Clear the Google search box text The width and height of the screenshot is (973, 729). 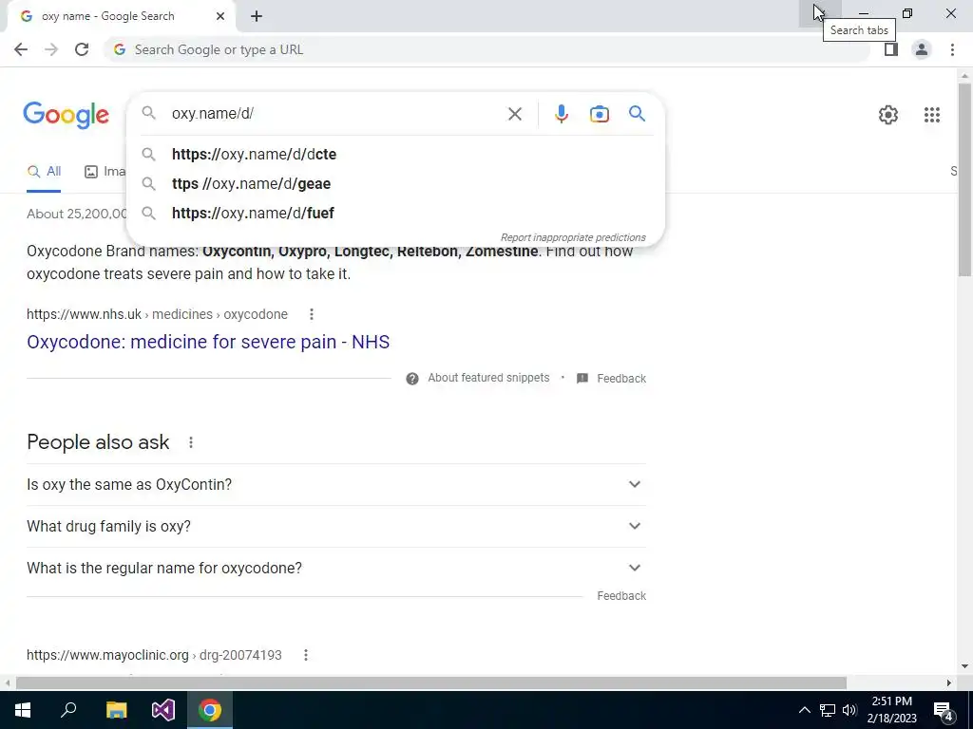pyautogui.click(x=514, y=114)
